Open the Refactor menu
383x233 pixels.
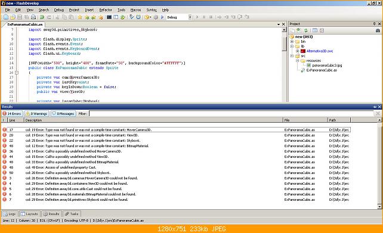(x=106, y=10)
